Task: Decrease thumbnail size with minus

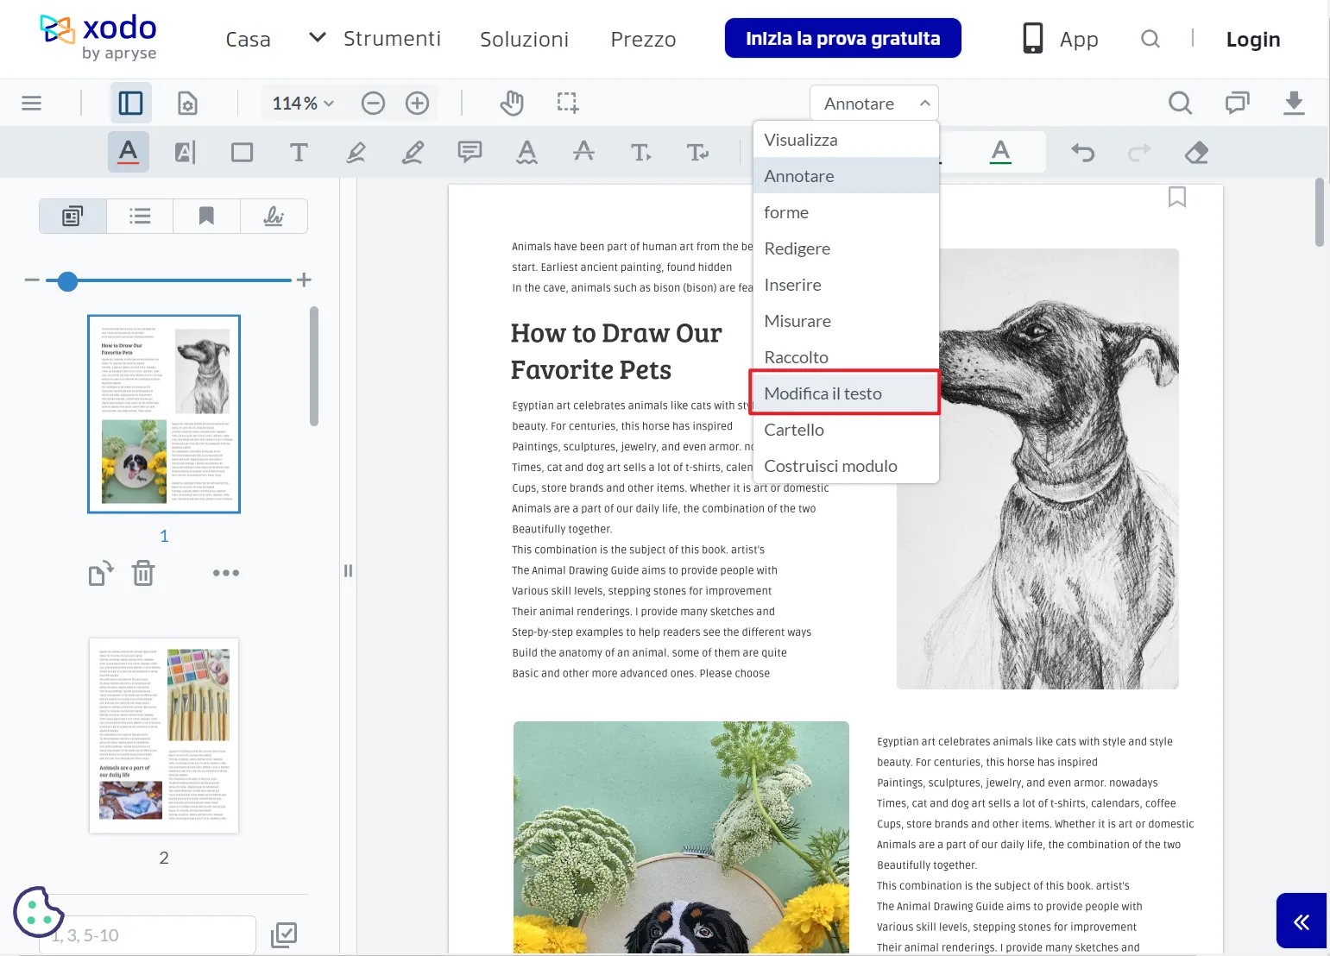Action: coord(32,280)
